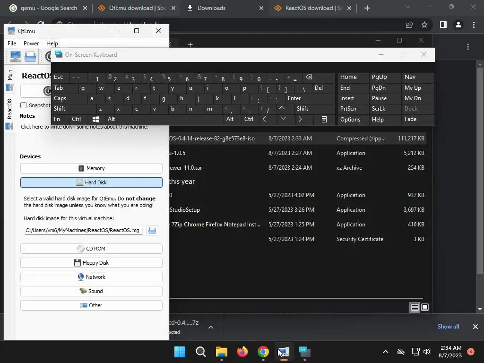The height and width of the screenshot is (363, 484).
Task: Select xz Archive file row in Explorer
Action: coord(297,168)
